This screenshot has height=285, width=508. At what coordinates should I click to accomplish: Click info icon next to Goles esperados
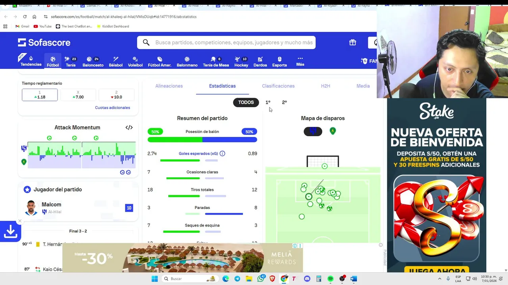[222, 153]
